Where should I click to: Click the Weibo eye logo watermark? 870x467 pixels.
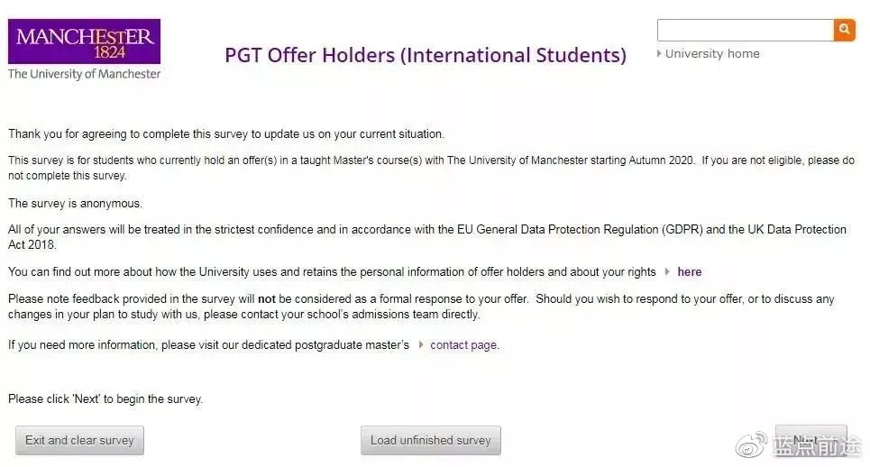click(751, 445)
